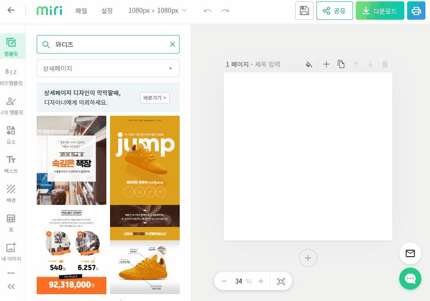Screen dimensions: 430x301
Task: Open the 내 이미지 panel
Action: pos(11,253)
